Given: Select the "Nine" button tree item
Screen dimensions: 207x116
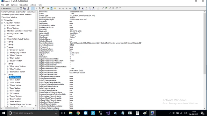Looking at the screenshot, I should point(15,102).
